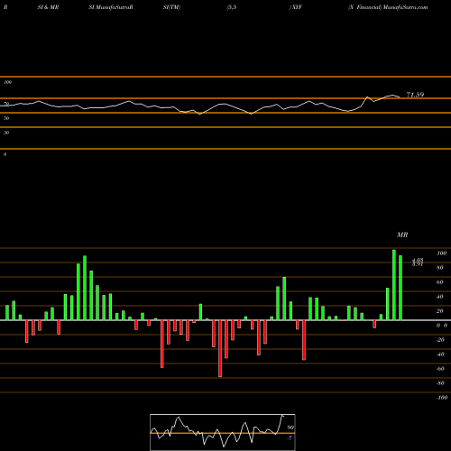The height and width of the screenshot is (451, 451).
Task: Click the -20 label on MR axis
Action: tap(440, 340)
